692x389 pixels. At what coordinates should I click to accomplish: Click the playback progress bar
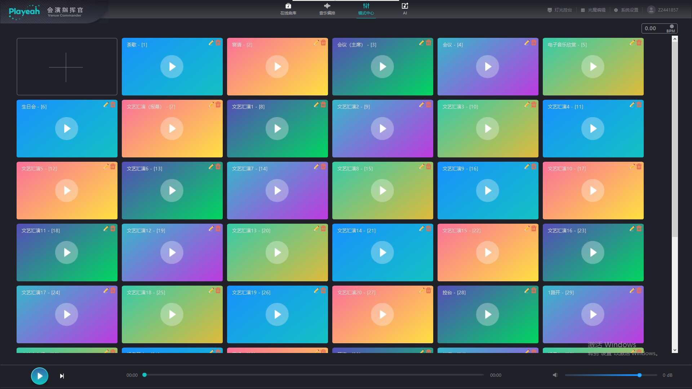(x=314, y=375)
